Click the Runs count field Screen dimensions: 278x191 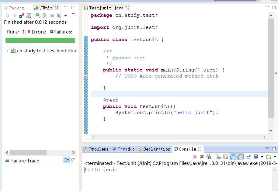[24, 32]
